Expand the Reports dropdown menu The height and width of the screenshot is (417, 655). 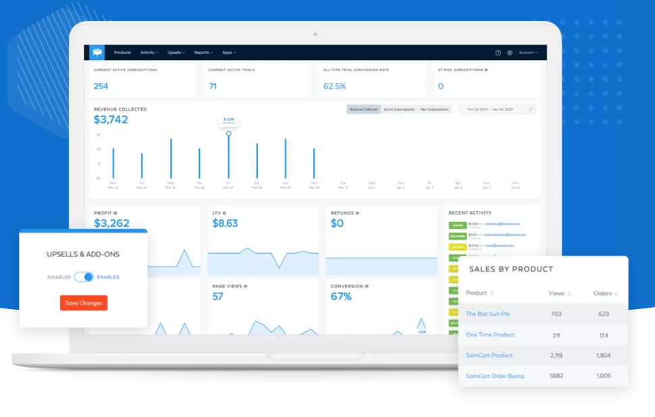[203, 53]
